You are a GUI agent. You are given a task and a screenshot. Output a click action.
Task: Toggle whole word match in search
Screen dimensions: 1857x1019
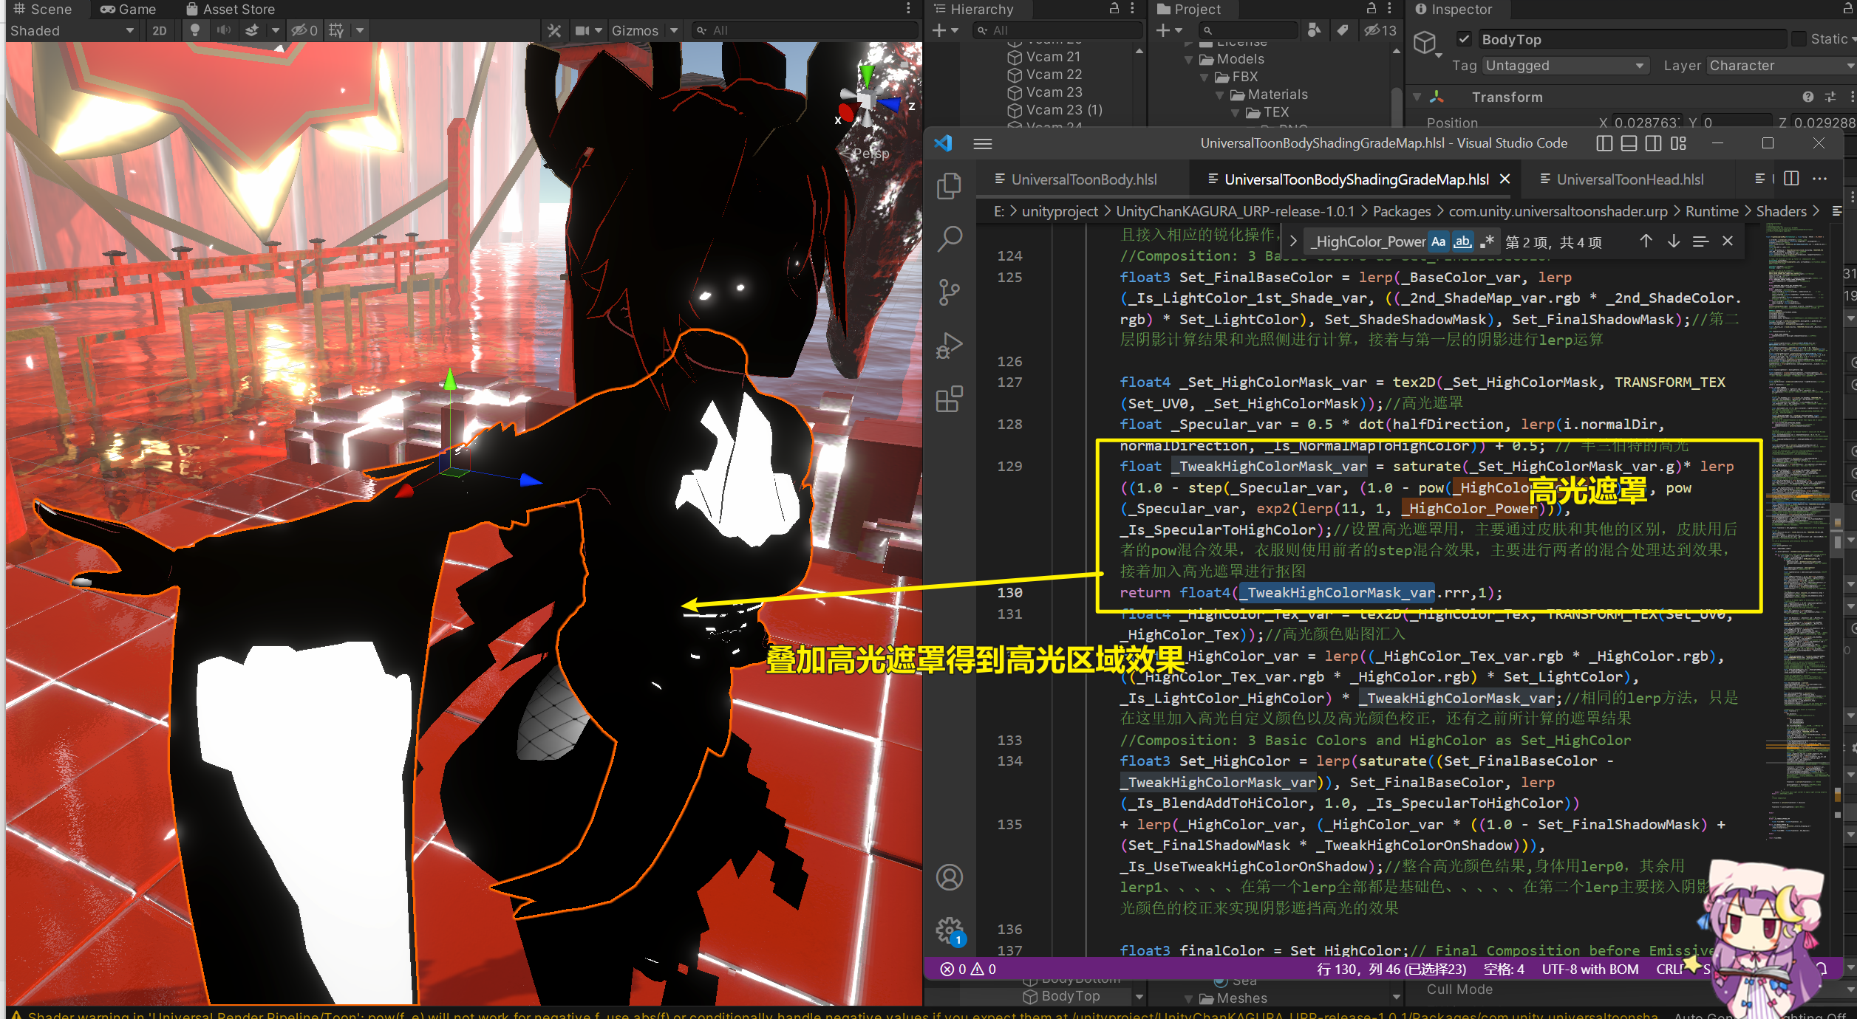(x=1462, y=241)
